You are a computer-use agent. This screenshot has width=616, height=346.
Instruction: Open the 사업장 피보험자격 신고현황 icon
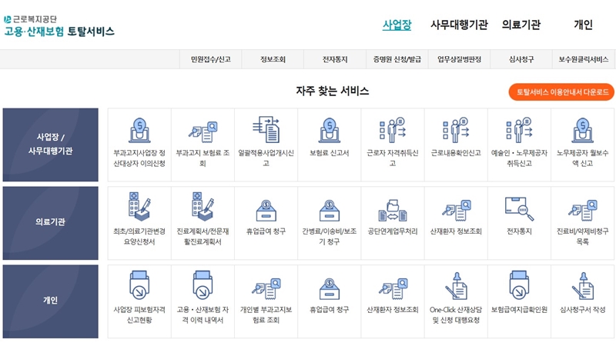pyautogui.click(x=139, y=284)
